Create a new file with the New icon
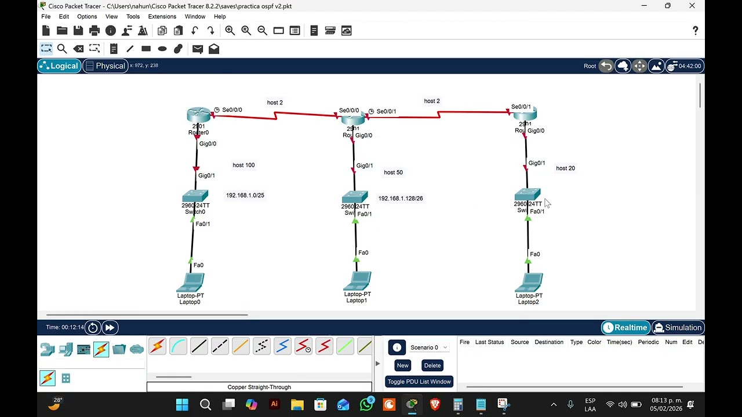 pyautogui.click(x=46, y=31)
